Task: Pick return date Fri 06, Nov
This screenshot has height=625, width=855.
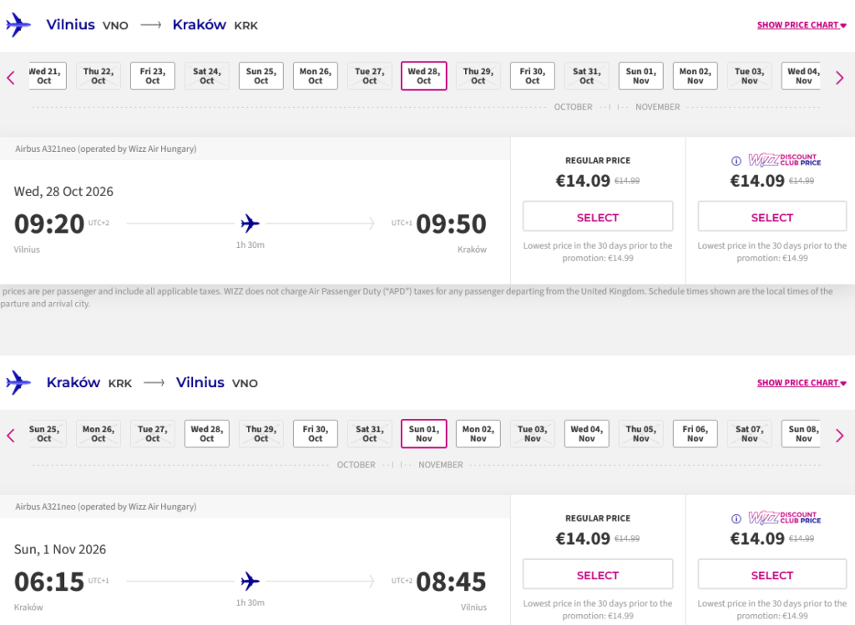Action: pyautogui.click(x=696, y=434)
